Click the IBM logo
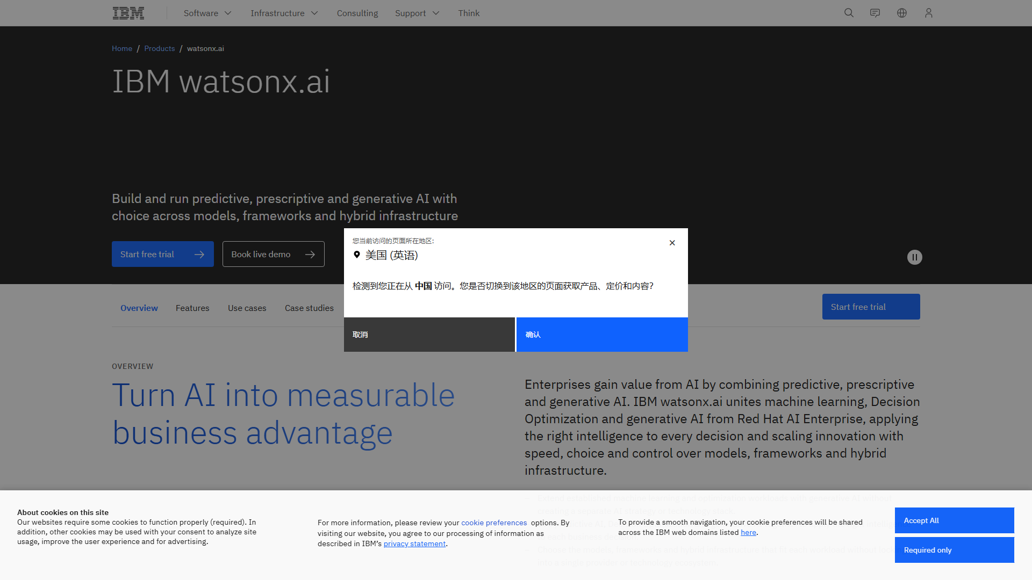The height and width of the screenshot is (580, 1032). 128,13
